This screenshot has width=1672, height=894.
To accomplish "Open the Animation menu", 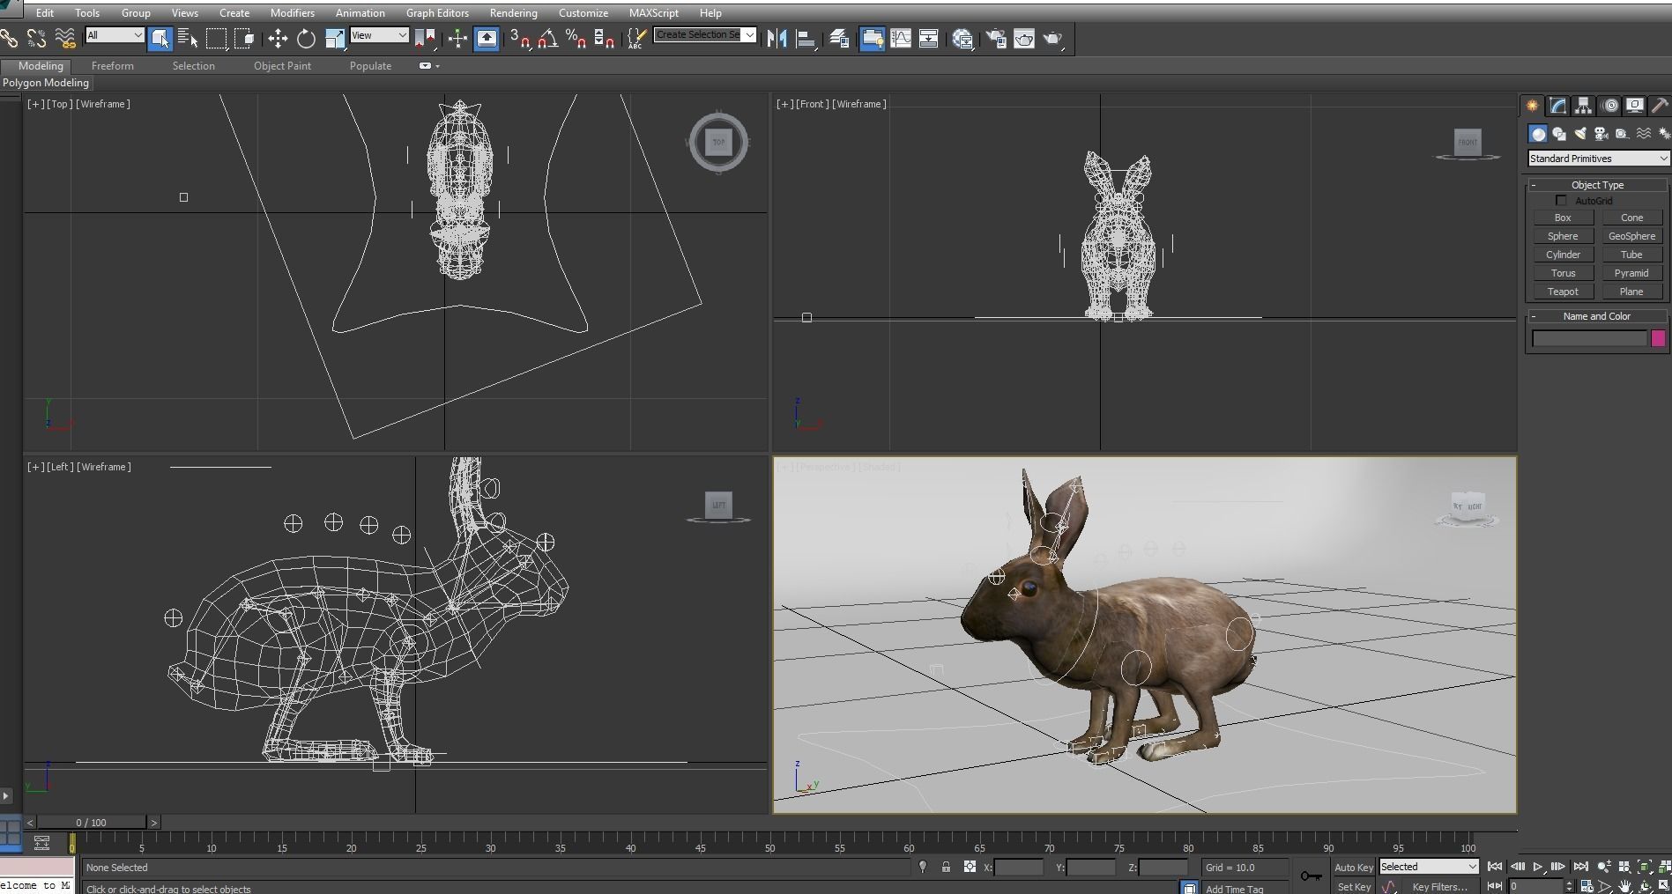I will click(360, 13).
